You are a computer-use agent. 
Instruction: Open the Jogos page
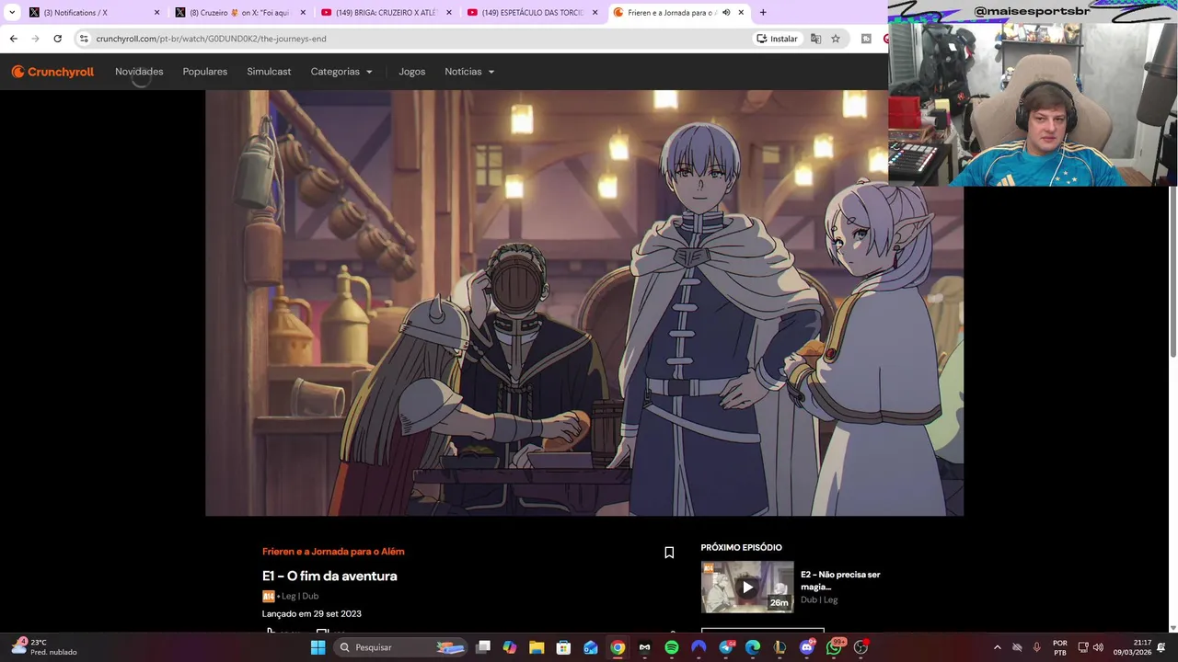[412, 72]
